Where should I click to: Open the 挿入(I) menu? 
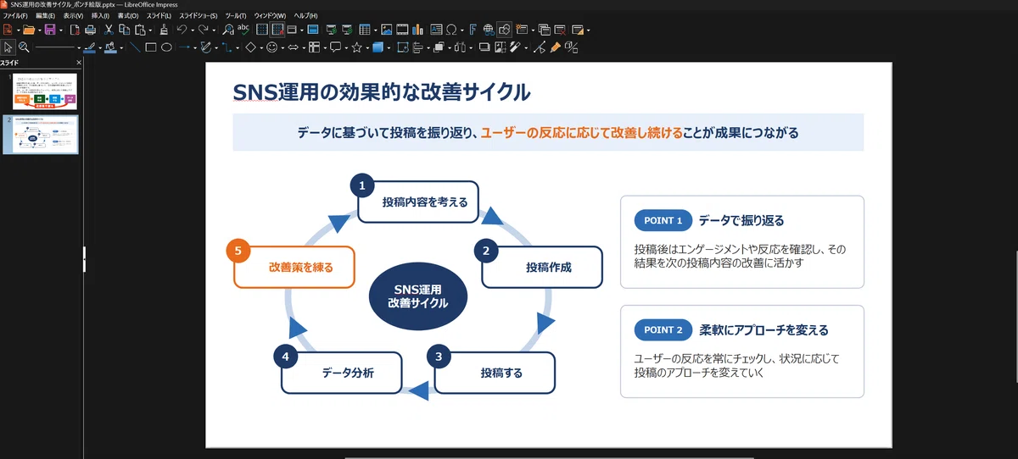(100, 16)
